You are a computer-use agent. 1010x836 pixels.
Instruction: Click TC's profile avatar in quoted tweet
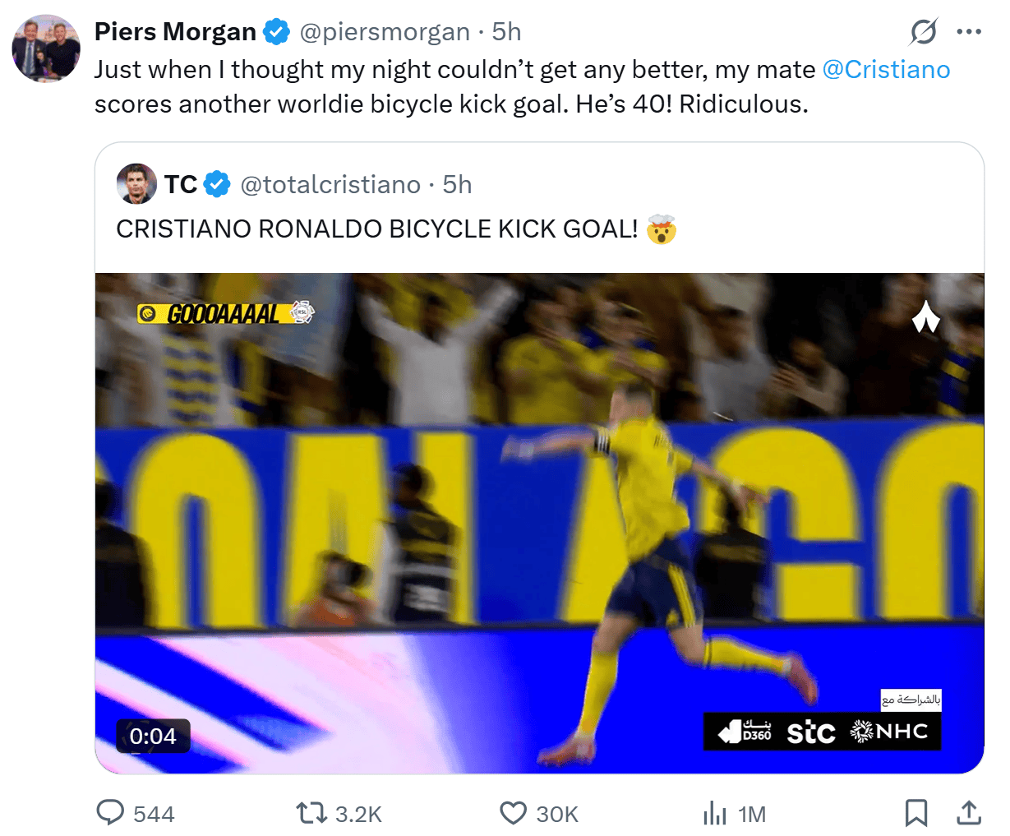(136, 183)
